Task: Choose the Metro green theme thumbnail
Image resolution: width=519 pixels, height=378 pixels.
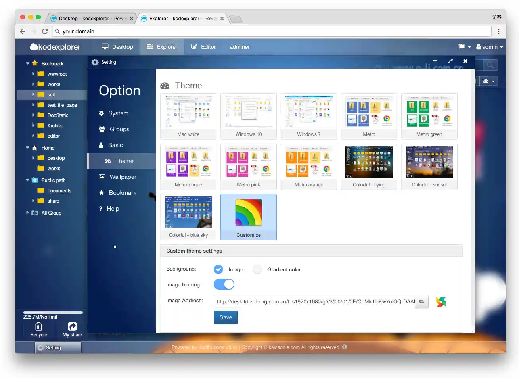Action: 429,116
